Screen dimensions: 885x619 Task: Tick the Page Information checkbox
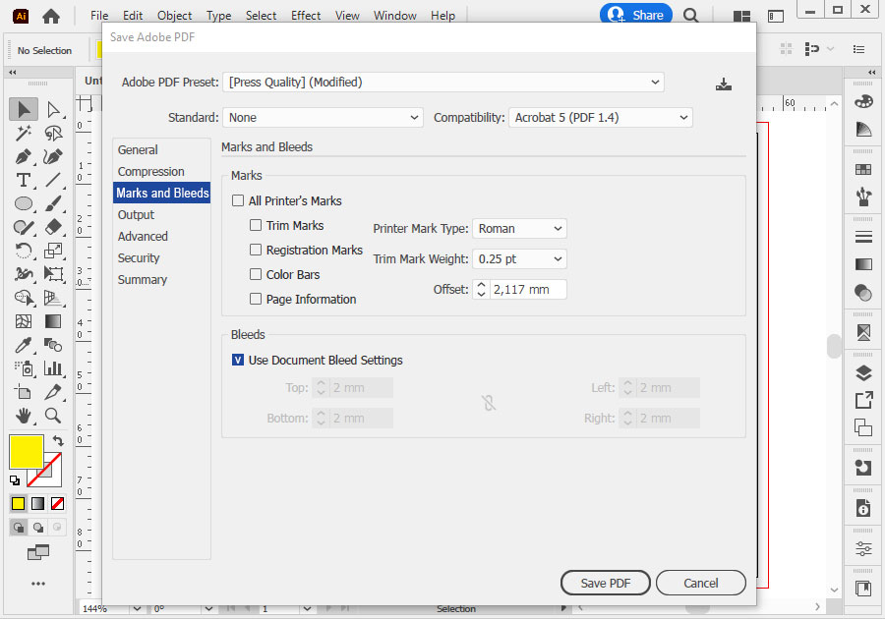[x=255, y=299]
